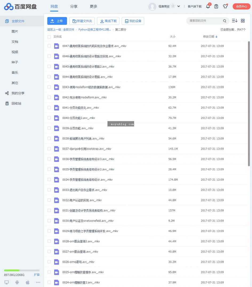Click the 离线下载 button
Image resolution: width=252 pixels, height=287 pixels.
tap(108, 21)
